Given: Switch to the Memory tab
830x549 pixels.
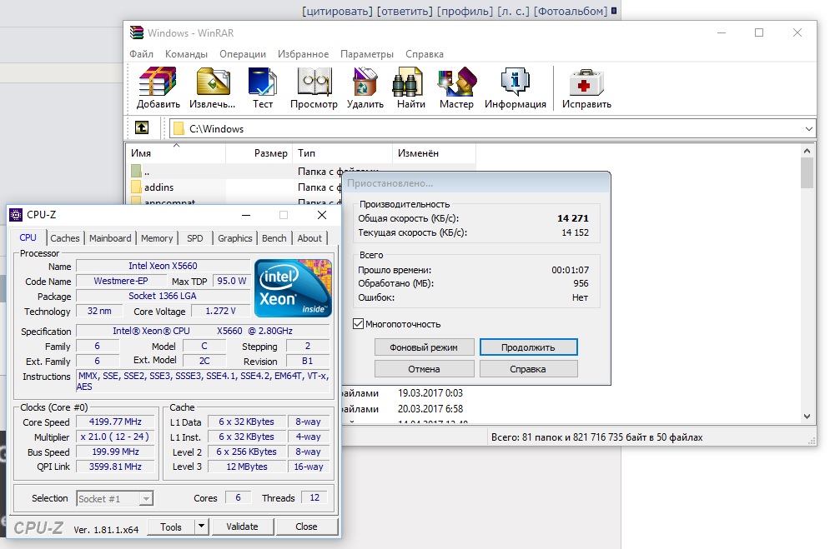Looking at the screenshot, I should point(157,238).
